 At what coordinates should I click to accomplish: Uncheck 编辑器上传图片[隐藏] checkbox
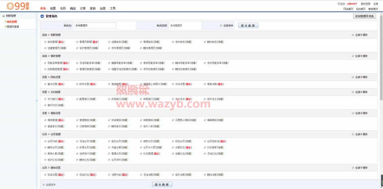pos(141,84)
